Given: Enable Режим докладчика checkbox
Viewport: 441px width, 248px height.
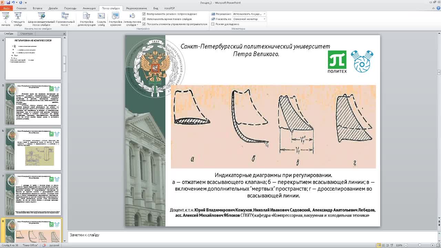Looking at the screenshot, I should 213,24.
